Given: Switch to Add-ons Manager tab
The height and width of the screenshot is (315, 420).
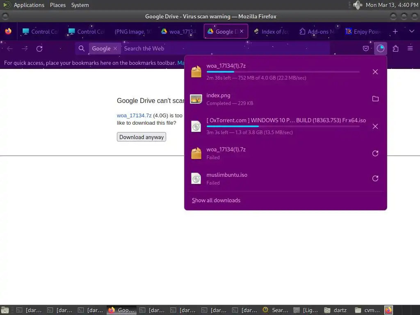Looking at the screenshot, I should tap(317, 31).
